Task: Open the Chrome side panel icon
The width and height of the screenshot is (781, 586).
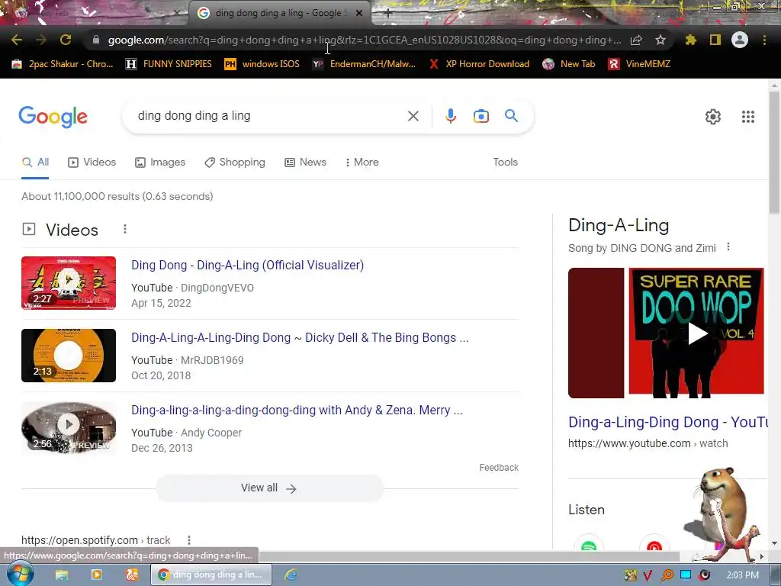Action: click(x=715, y=40)
